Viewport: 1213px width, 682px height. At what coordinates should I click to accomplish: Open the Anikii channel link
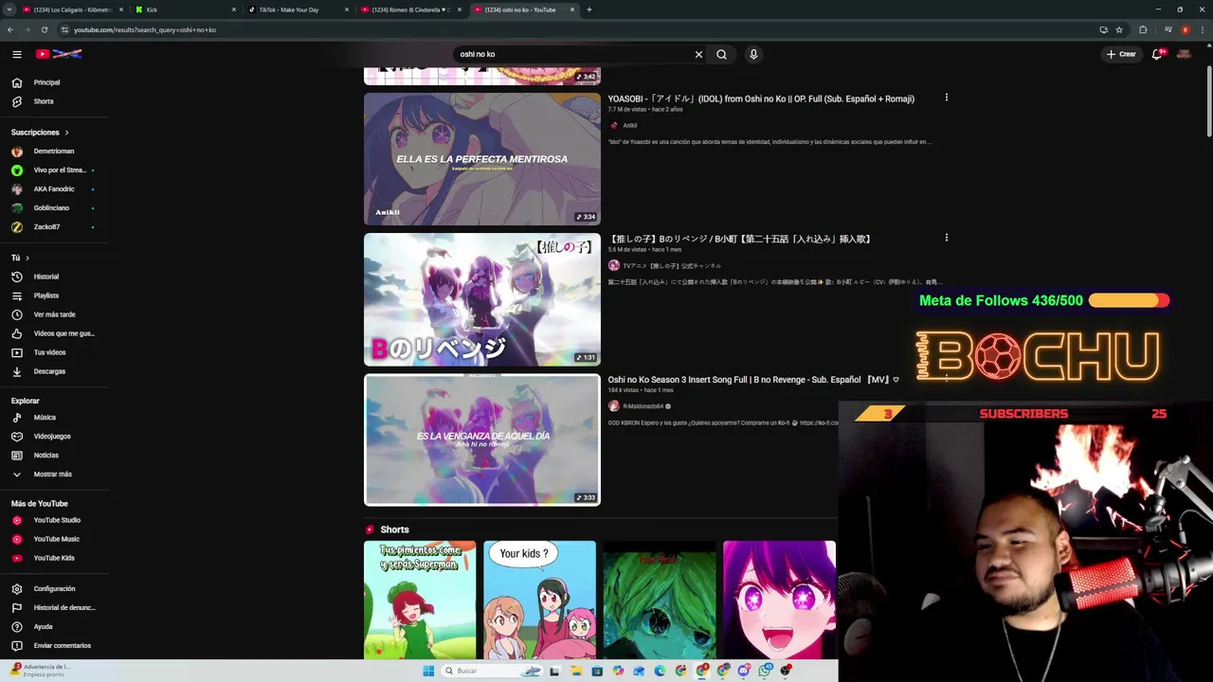coord(629,125)
